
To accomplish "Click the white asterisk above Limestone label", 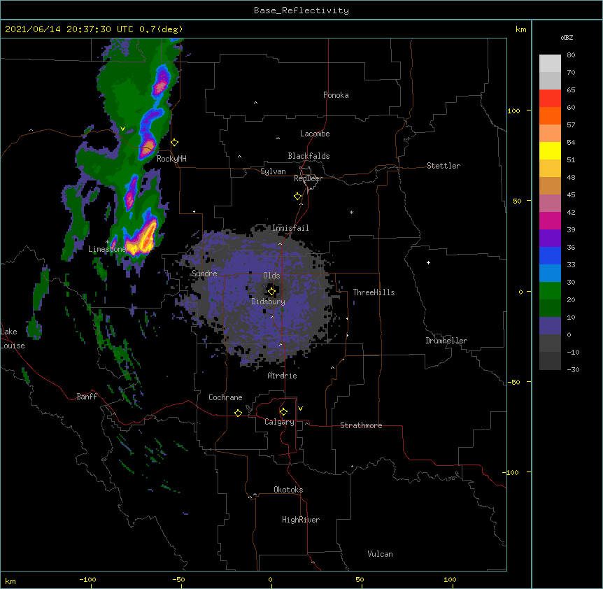I will point(107,242).
